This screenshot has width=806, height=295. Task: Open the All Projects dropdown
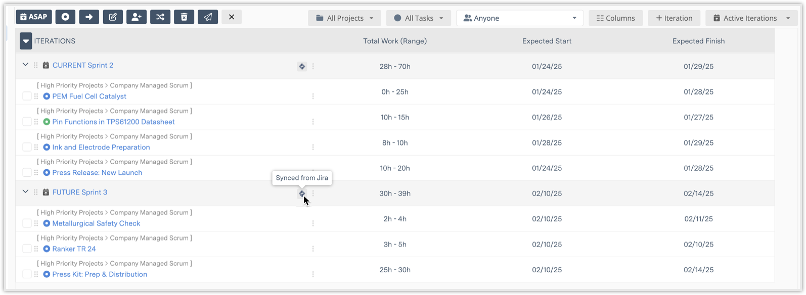point(344,18)
